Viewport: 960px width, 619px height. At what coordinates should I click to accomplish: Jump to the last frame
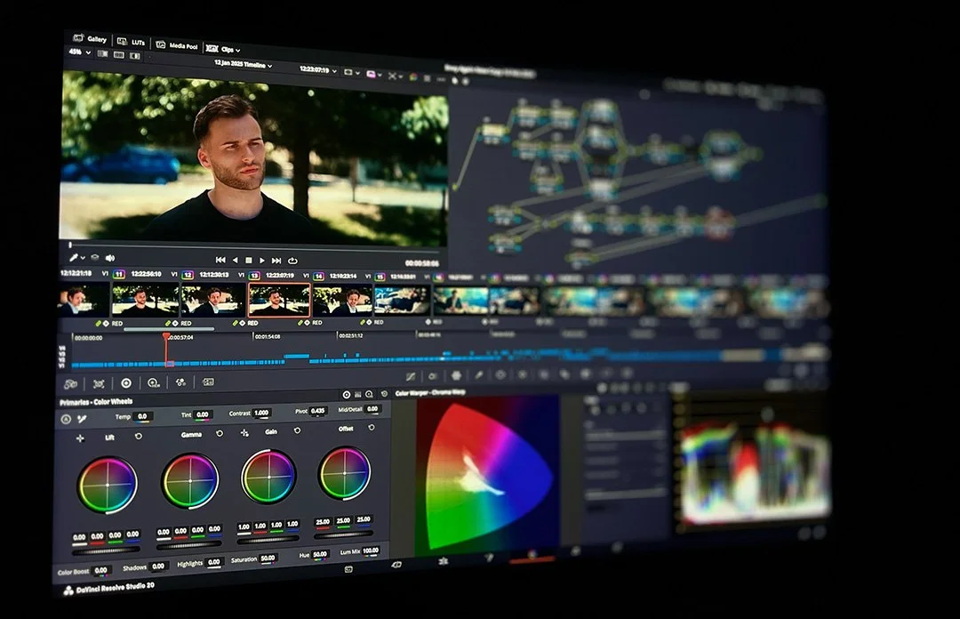276,261
